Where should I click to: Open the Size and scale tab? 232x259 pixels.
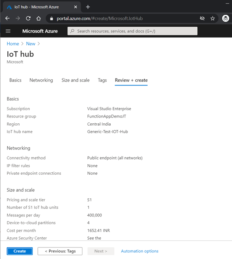76,80
